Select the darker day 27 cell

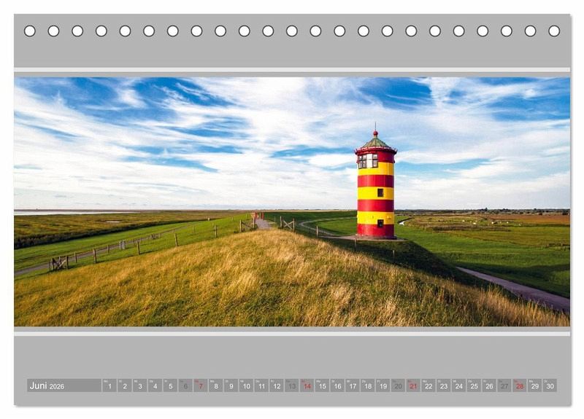click(504, 385)
